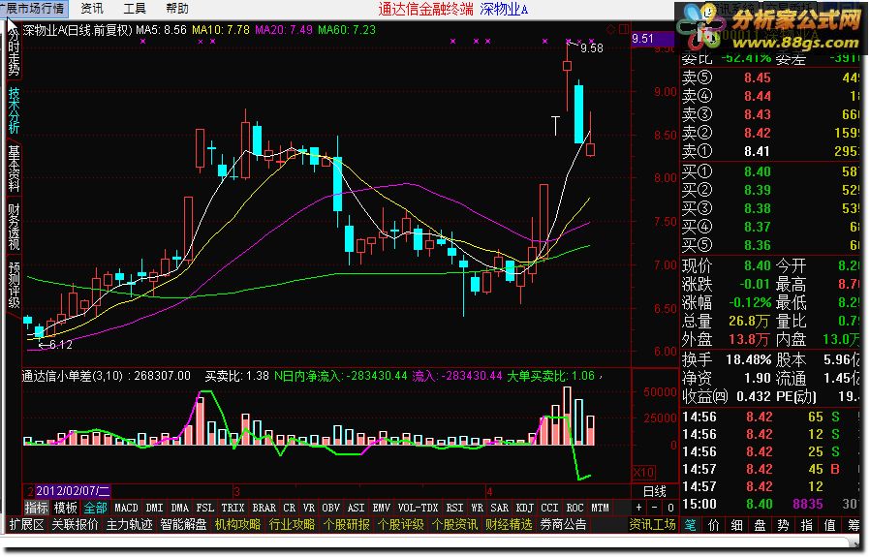Select the 全部 indicator tab
The width and height of the screenshot is (870, 557).
tap(95, 508)
